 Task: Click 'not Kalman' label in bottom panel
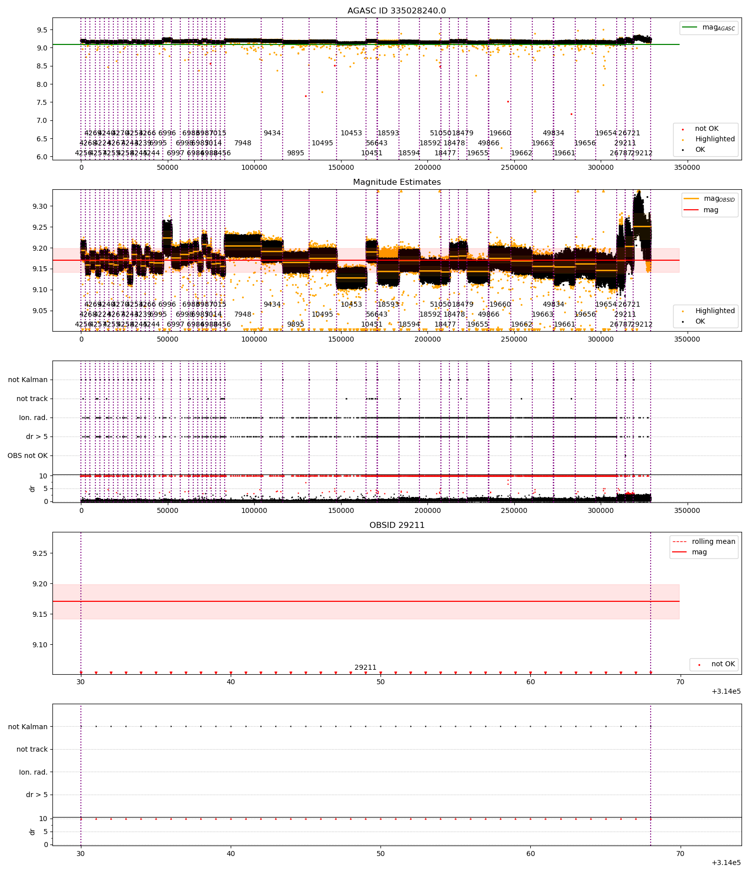(x=28, y=727)
